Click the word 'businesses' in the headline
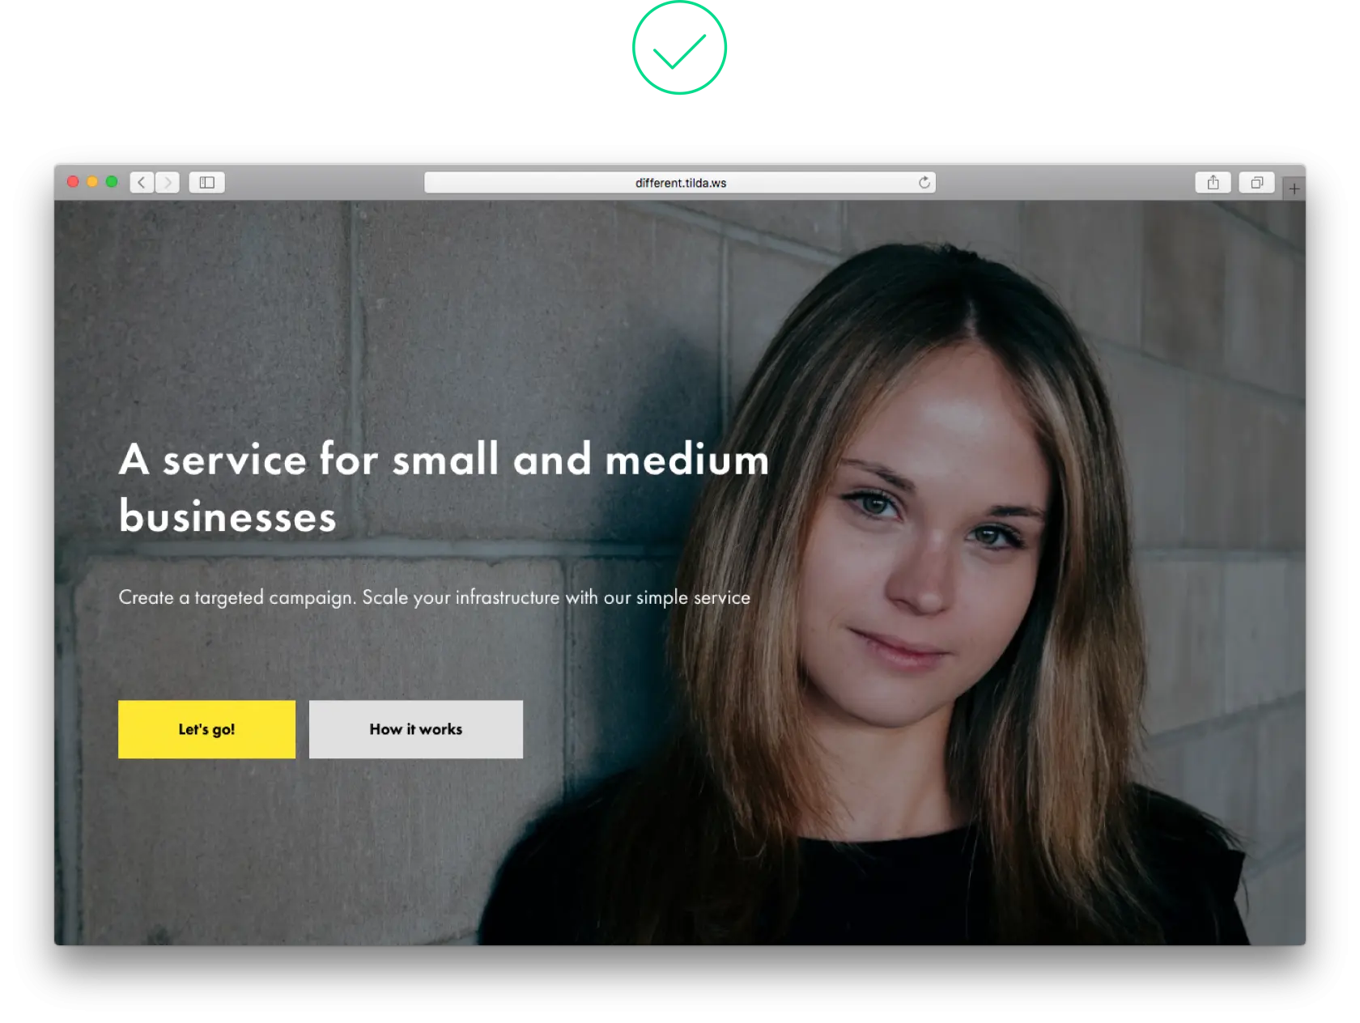The height and width of the screenshot is (1023, 1360). point(227,516)
